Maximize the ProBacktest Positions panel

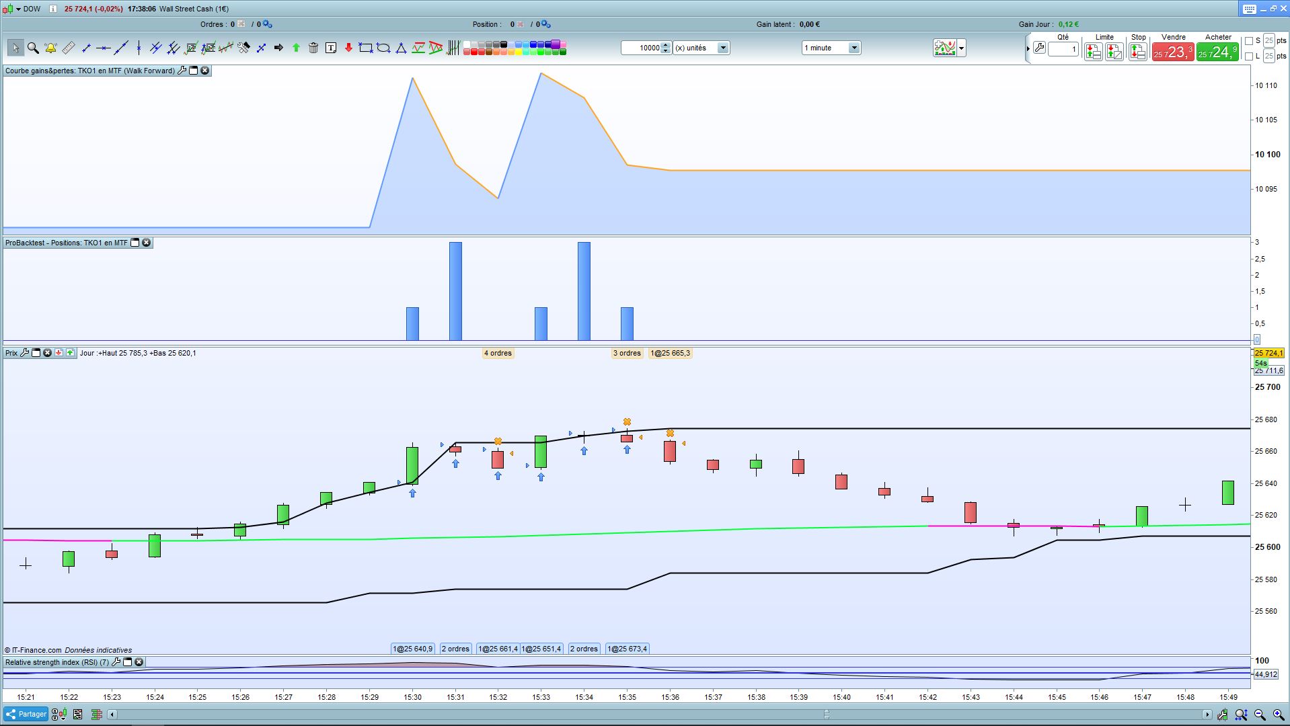135,243
